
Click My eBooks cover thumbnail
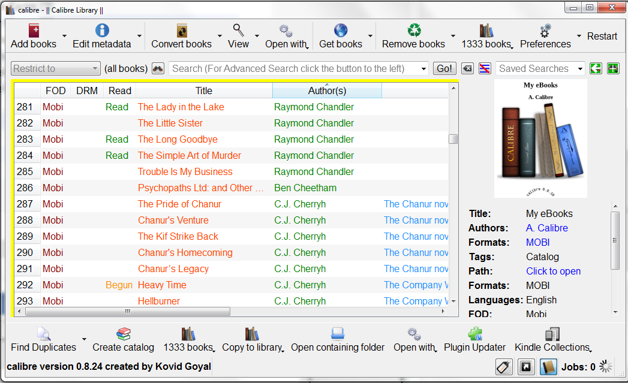[x=540, y=138]
